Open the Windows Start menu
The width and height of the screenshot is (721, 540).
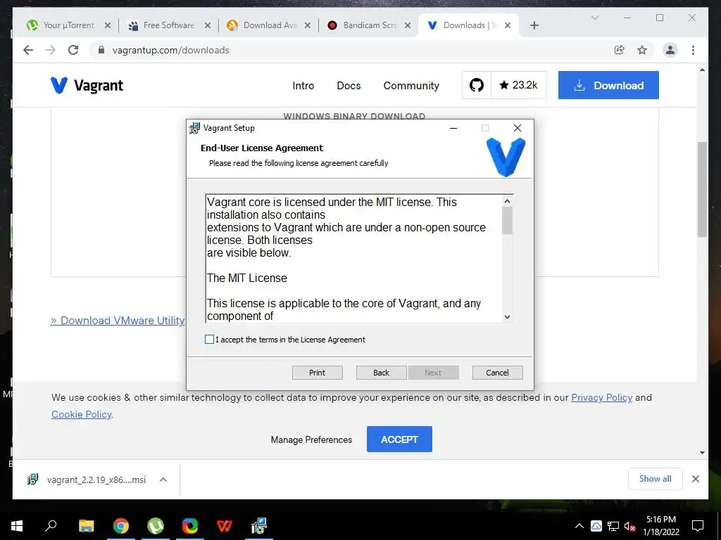tap(17, 526)
